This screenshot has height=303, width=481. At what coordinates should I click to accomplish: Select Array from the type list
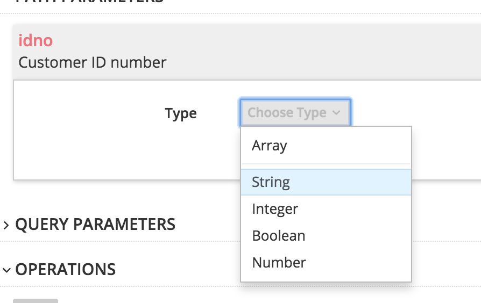click(270, 146)
